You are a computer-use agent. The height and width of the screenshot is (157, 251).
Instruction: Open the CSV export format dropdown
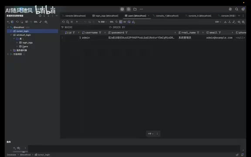(x=218, y=22)
